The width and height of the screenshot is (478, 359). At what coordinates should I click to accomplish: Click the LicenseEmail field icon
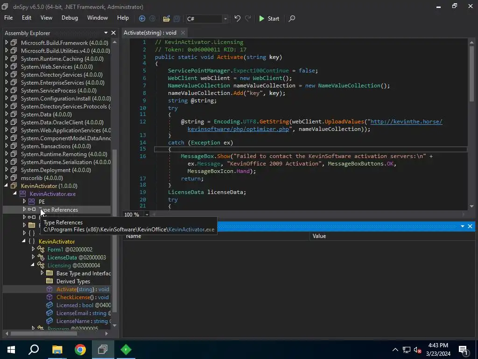[x=49, y=313]
